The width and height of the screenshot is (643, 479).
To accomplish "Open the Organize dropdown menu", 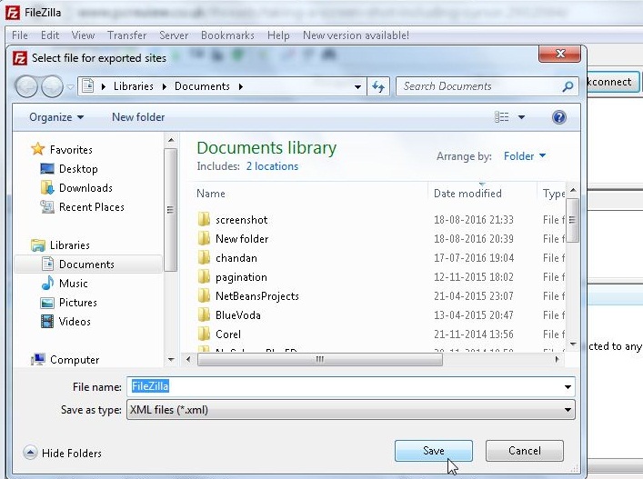I will click(56, 117).
